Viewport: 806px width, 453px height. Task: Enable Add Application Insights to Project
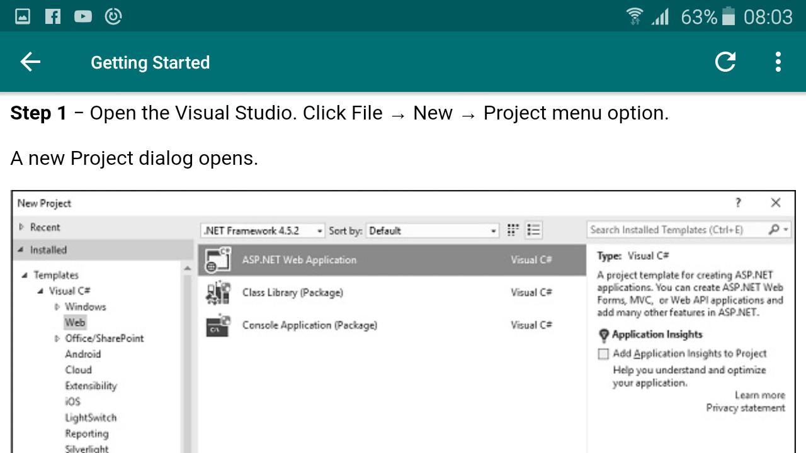603,354
